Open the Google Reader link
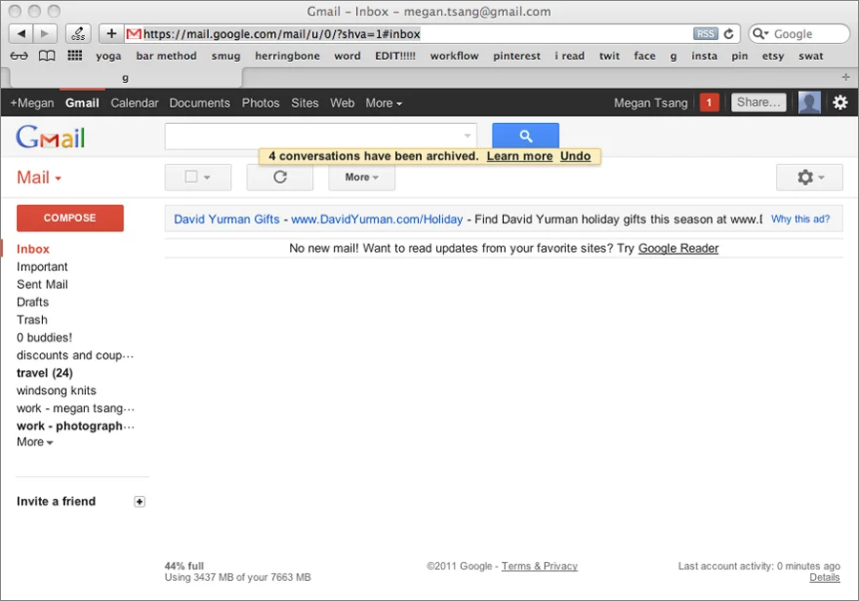Image resolution: width=859 pixels, height=601 pixels. [679, 248]
